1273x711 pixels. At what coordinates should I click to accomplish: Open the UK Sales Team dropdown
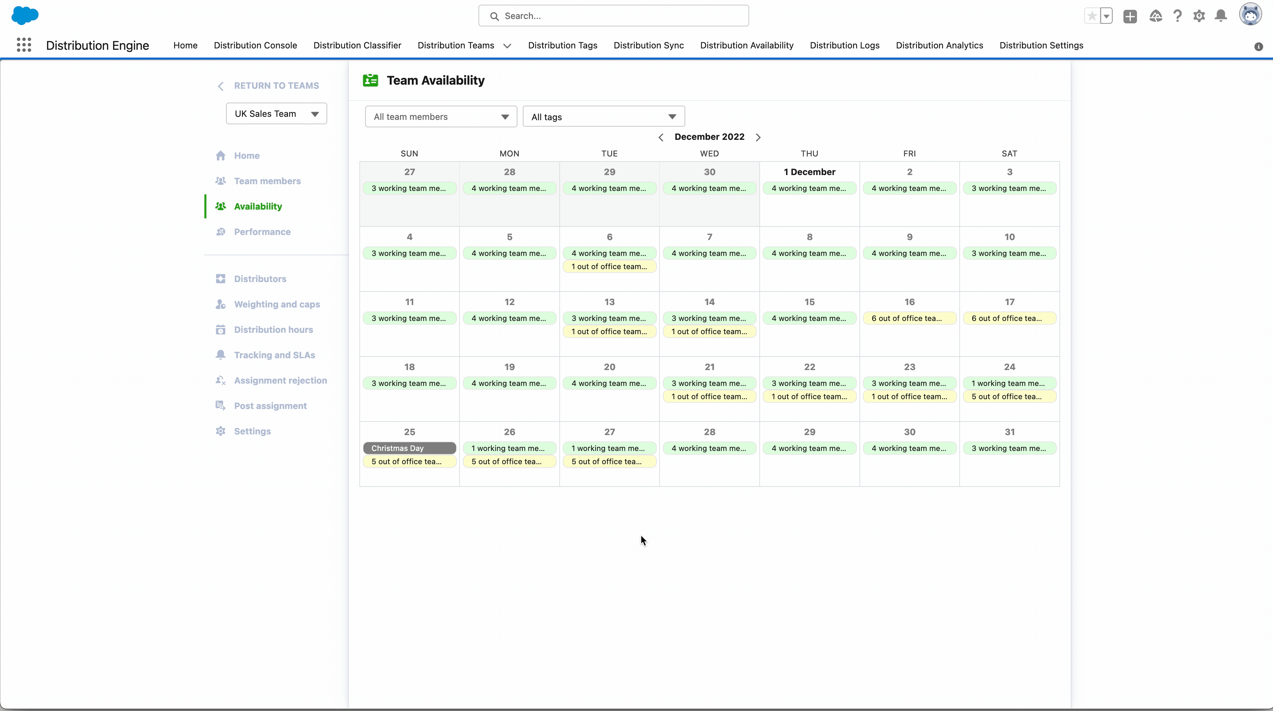tap(276, 114)
